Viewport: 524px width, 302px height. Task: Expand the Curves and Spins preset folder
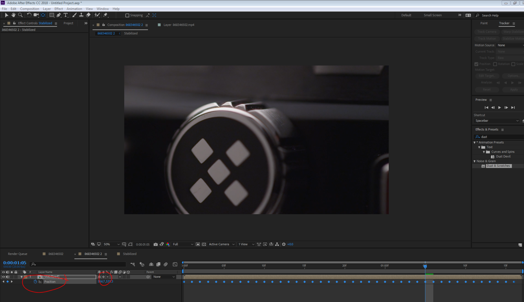[x=484, y=152]
